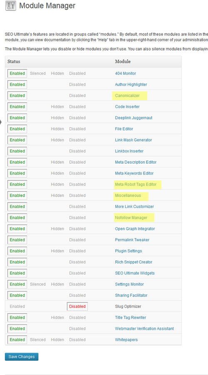Click Enabled for More Link Customizer
This screenshot has height=375, width=208.
(x=17, y=207)
